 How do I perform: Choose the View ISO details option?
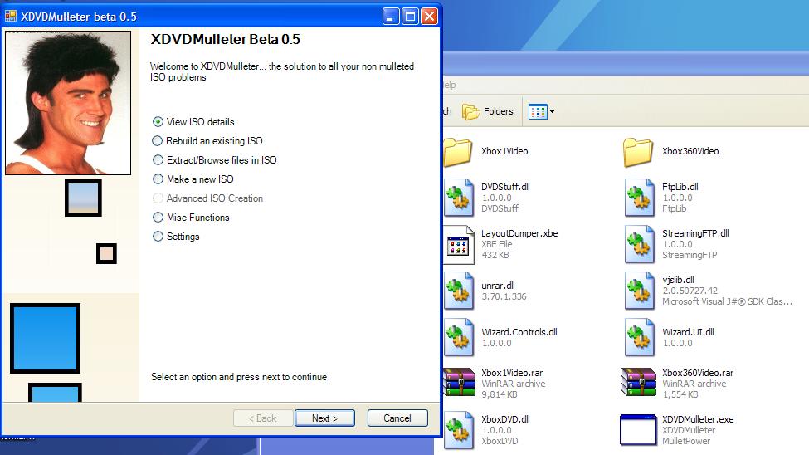(x=158, y=122)
